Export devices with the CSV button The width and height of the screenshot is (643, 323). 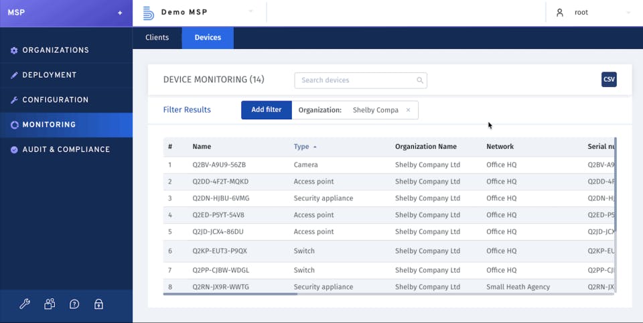tap(609, 80)
